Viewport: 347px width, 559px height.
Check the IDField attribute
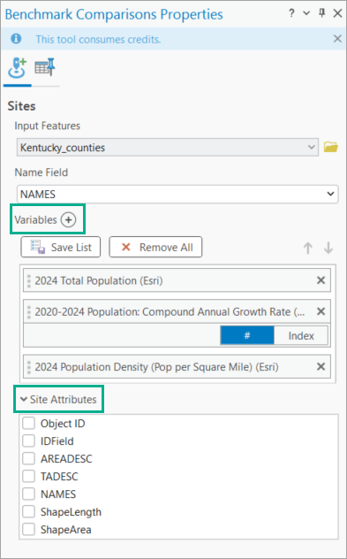click(28, 441)
